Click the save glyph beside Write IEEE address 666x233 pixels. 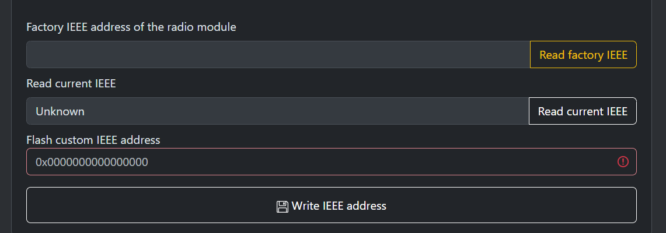[x=283, y=206]
